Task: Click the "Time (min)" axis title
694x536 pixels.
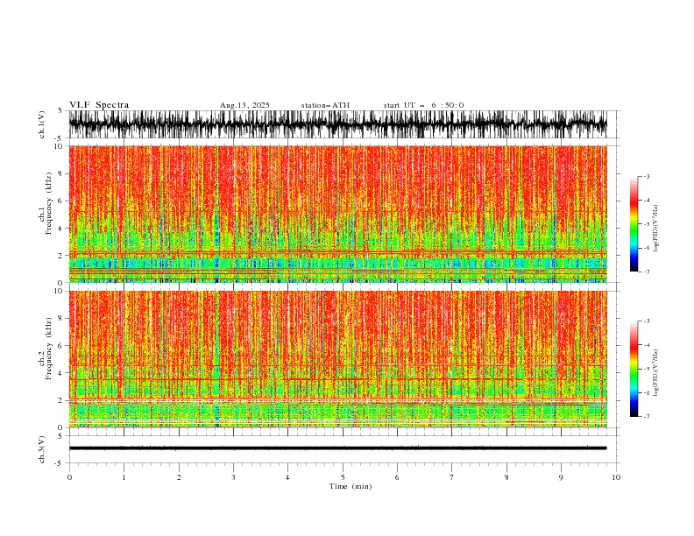Action: click(351, 486)
